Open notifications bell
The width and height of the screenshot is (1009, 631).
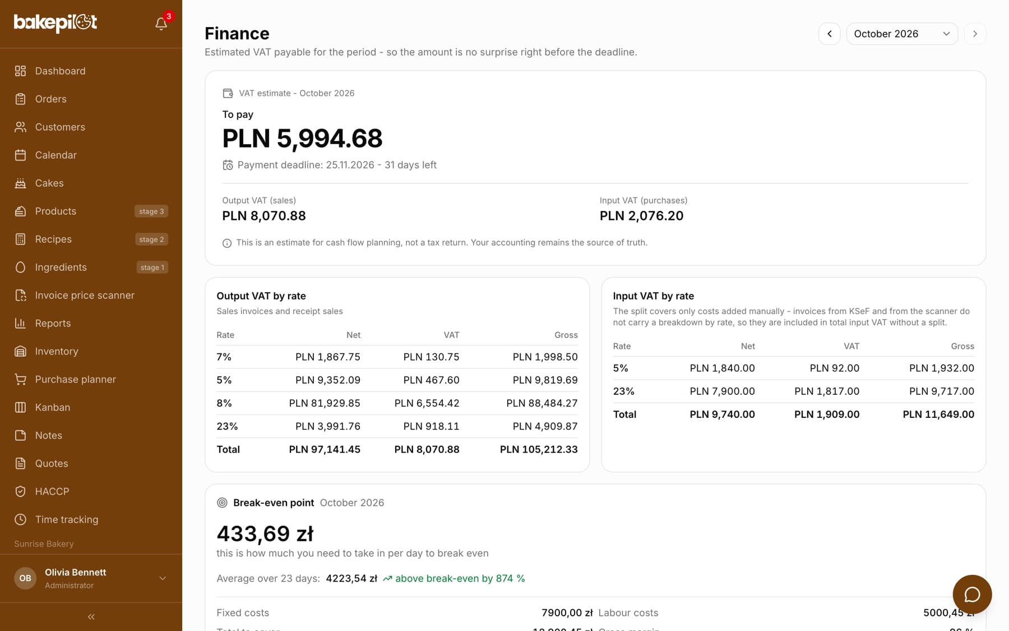pos(161,23)
